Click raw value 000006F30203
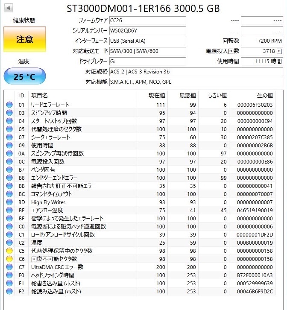 click(255, 105)
